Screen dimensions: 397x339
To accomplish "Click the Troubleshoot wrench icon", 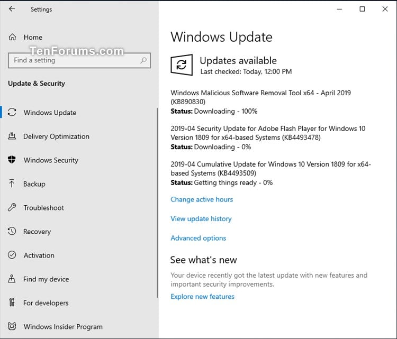I will 12,207.
